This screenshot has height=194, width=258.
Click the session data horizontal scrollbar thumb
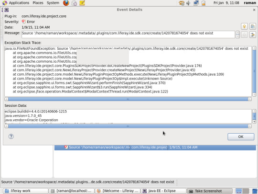point(128,126)
